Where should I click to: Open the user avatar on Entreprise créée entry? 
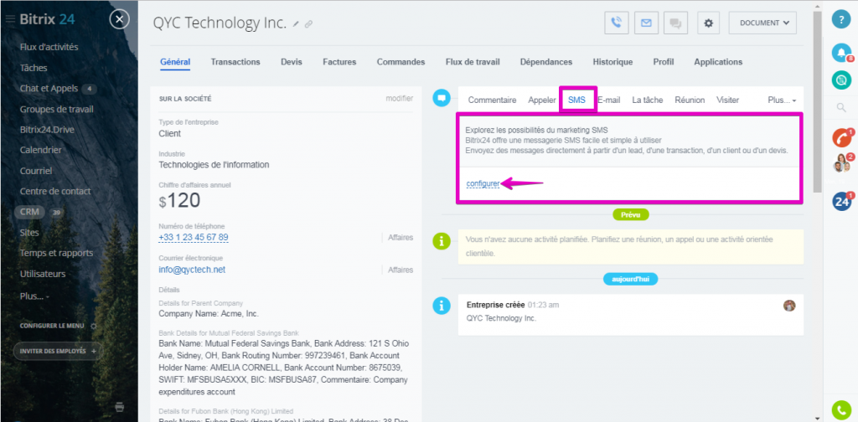tap(789, 306)
